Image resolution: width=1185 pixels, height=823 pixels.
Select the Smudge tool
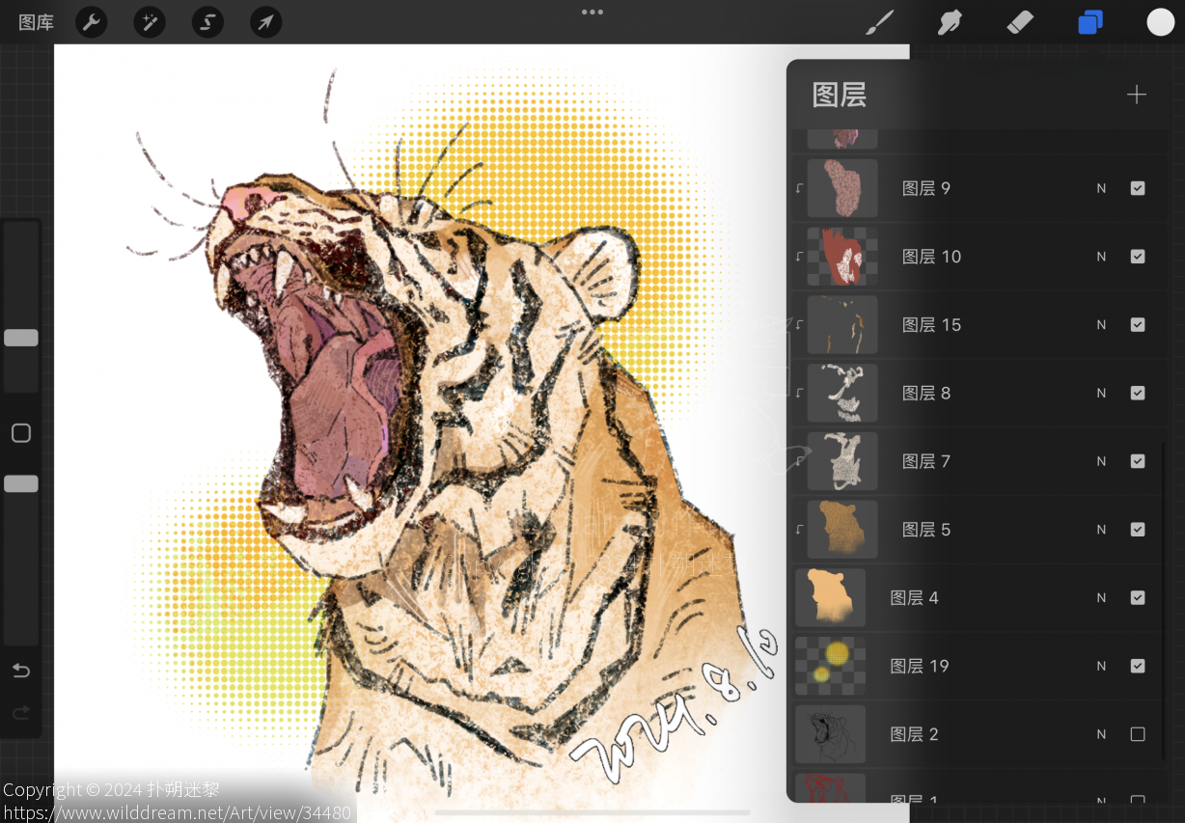950,22
